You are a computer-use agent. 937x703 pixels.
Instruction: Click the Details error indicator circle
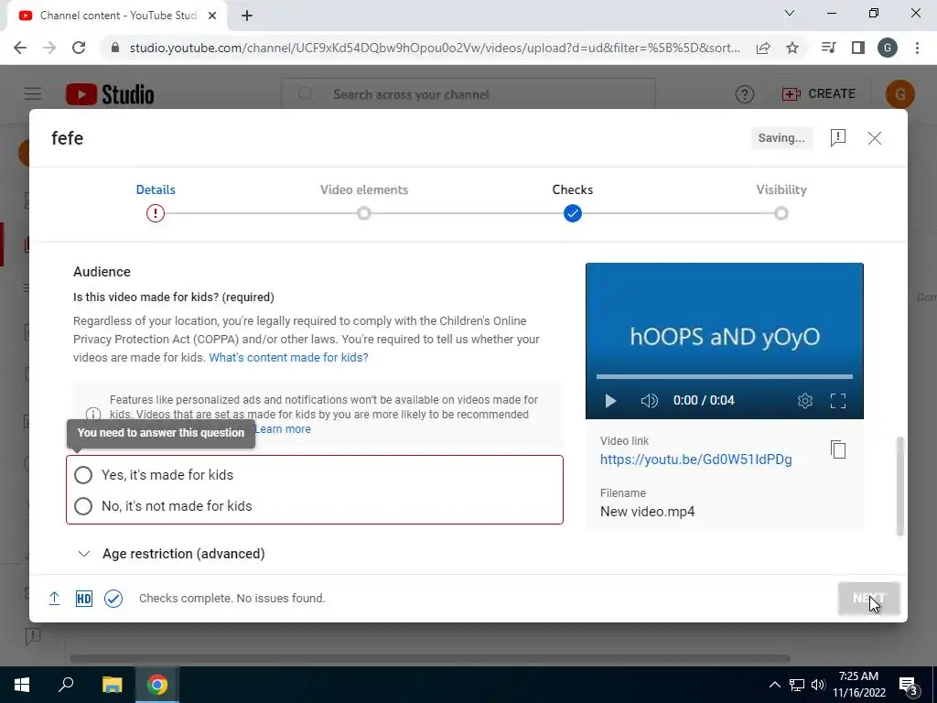pos(156,213)
